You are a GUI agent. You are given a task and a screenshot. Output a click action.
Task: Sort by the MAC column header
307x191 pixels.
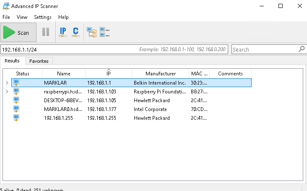(199, 74)
